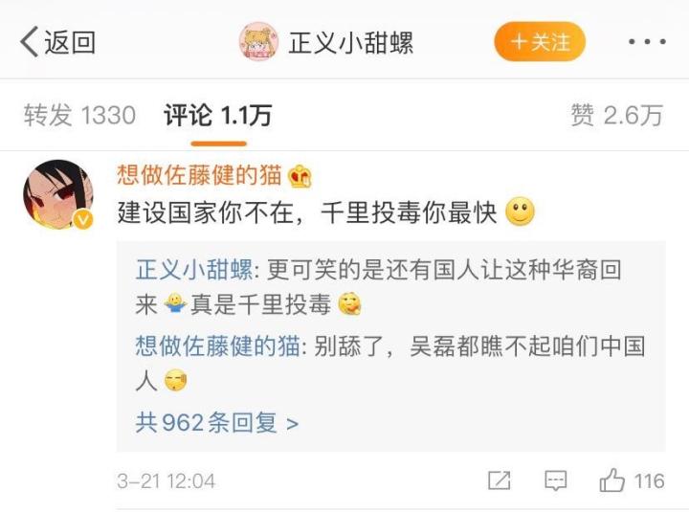
Task: Tap 想做佐藤健的猫 name in quoted reply
Action: pyautogui.click(x=217, y=345)
